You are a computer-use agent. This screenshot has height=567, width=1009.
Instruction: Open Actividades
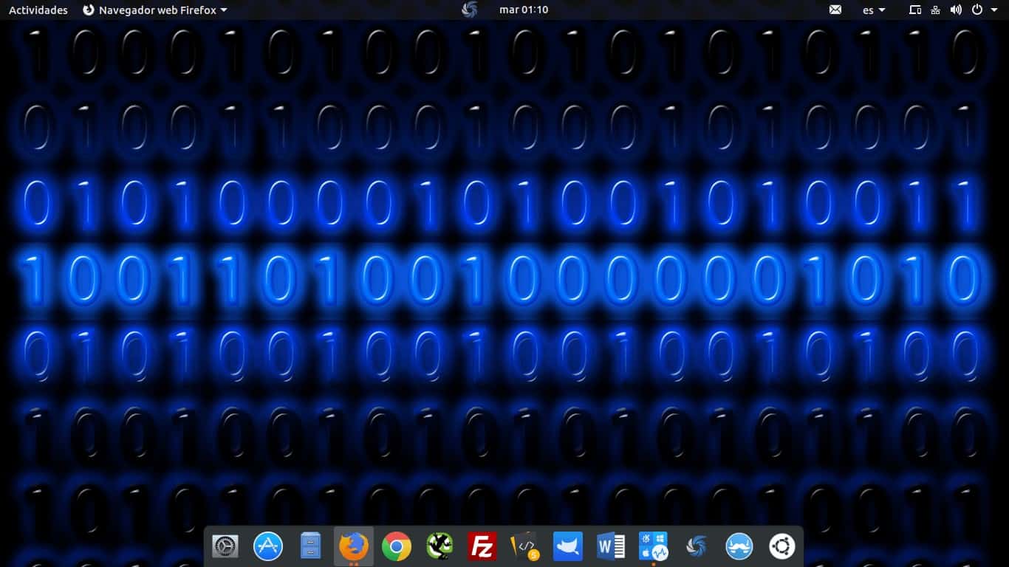(x=37, y=10)
